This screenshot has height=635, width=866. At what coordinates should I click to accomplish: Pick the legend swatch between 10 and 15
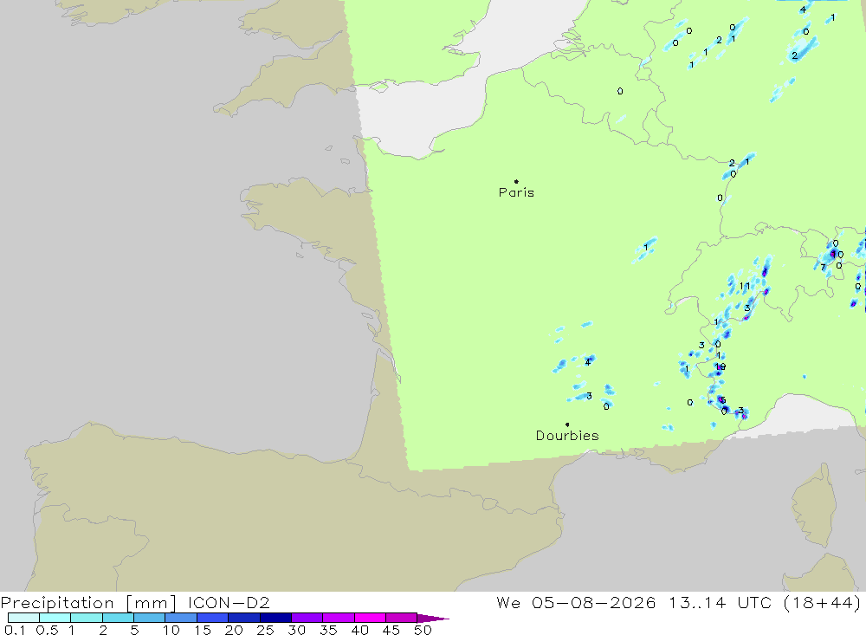181,618
